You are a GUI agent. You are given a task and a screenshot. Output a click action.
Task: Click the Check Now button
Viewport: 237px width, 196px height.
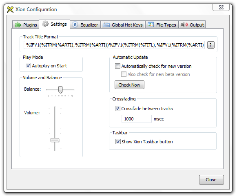point(129,85)
